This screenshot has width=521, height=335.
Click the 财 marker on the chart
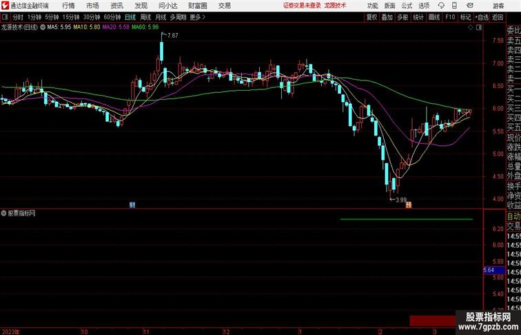pos(132,205)
